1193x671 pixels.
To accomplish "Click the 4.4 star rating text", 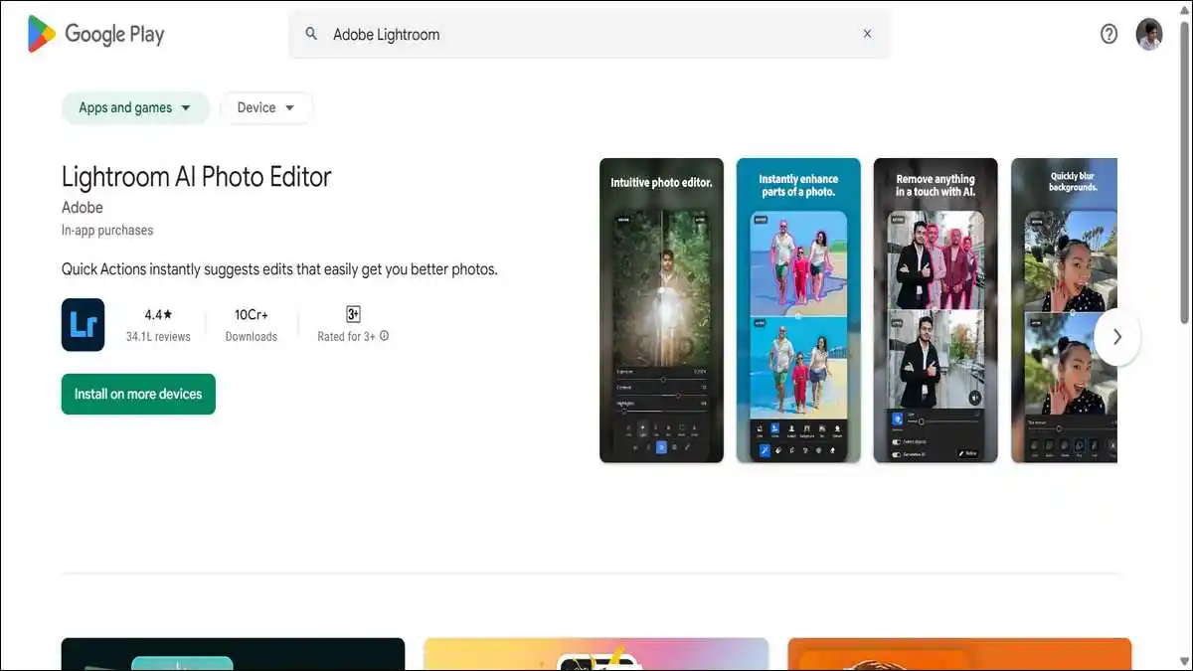I will click(x=158, y=314).
